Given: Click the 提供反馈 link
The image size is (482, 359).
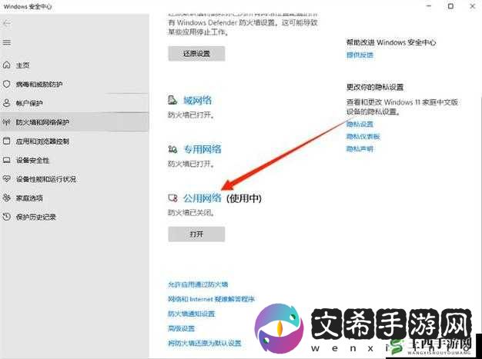Looking at the screenshot, I should click(x=360, y=55).
